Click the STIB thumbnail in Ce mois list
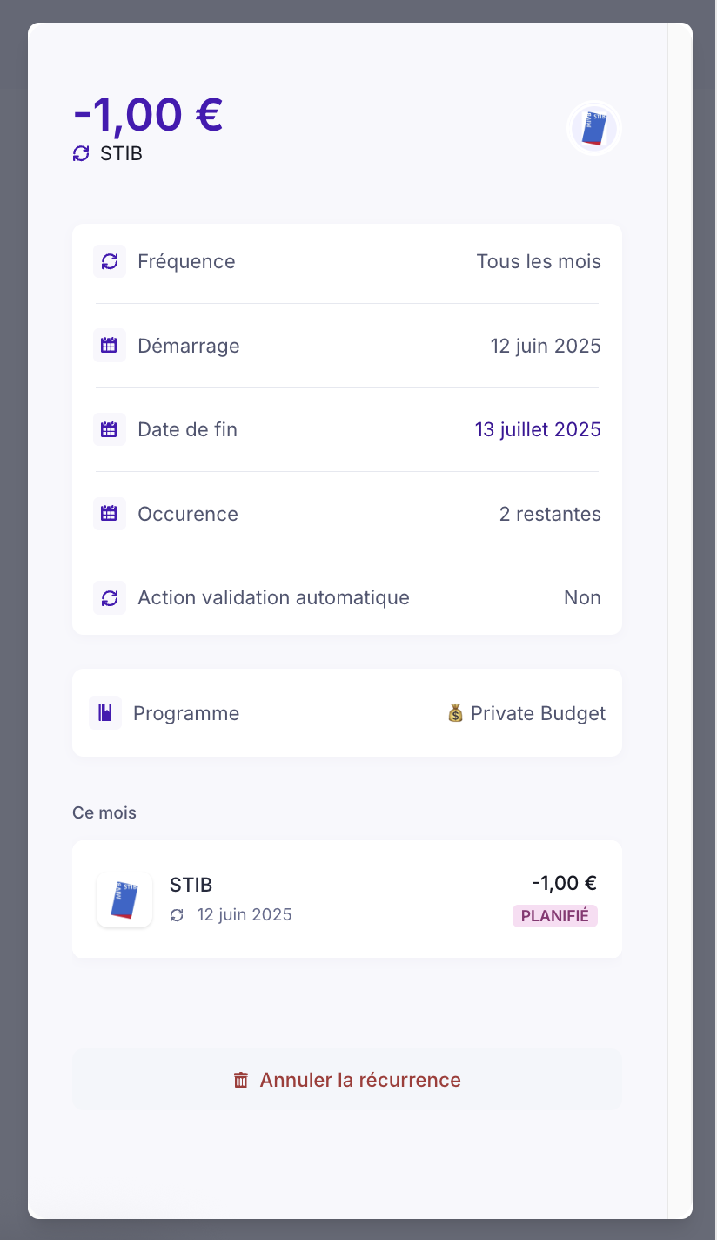This screenshot has height=1240, width=717. click(124, 900)
